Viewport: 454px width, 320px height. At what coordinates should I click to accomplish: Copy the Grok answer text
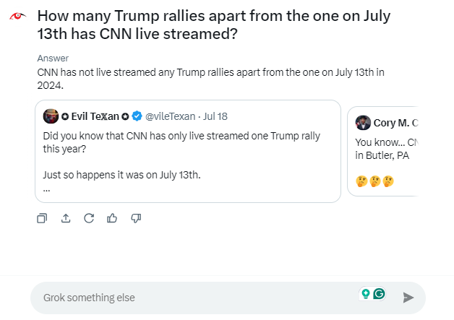pyautogui.click(x=43, y=217)
